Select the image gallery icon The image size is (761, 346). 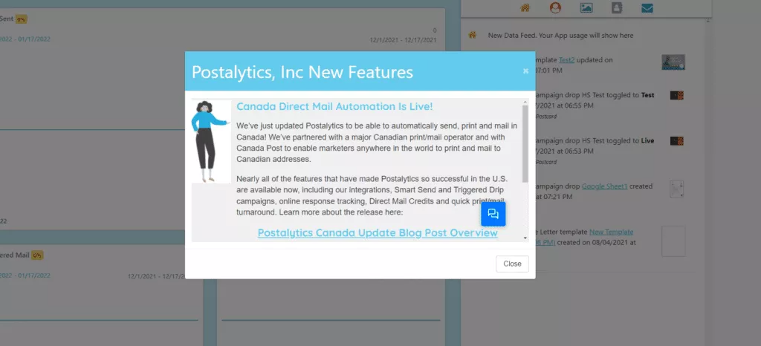(x=586, y=7)
